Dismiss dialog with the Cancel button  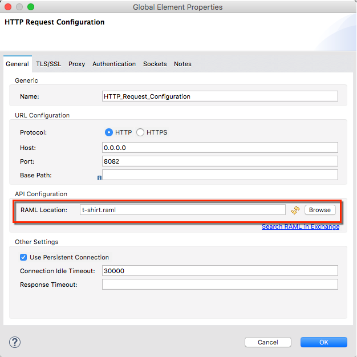pyautogui.click(x=268, y=342)
